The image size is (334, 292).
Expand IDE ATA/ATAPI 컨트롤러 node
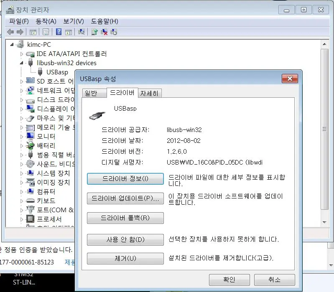[21, 54]
